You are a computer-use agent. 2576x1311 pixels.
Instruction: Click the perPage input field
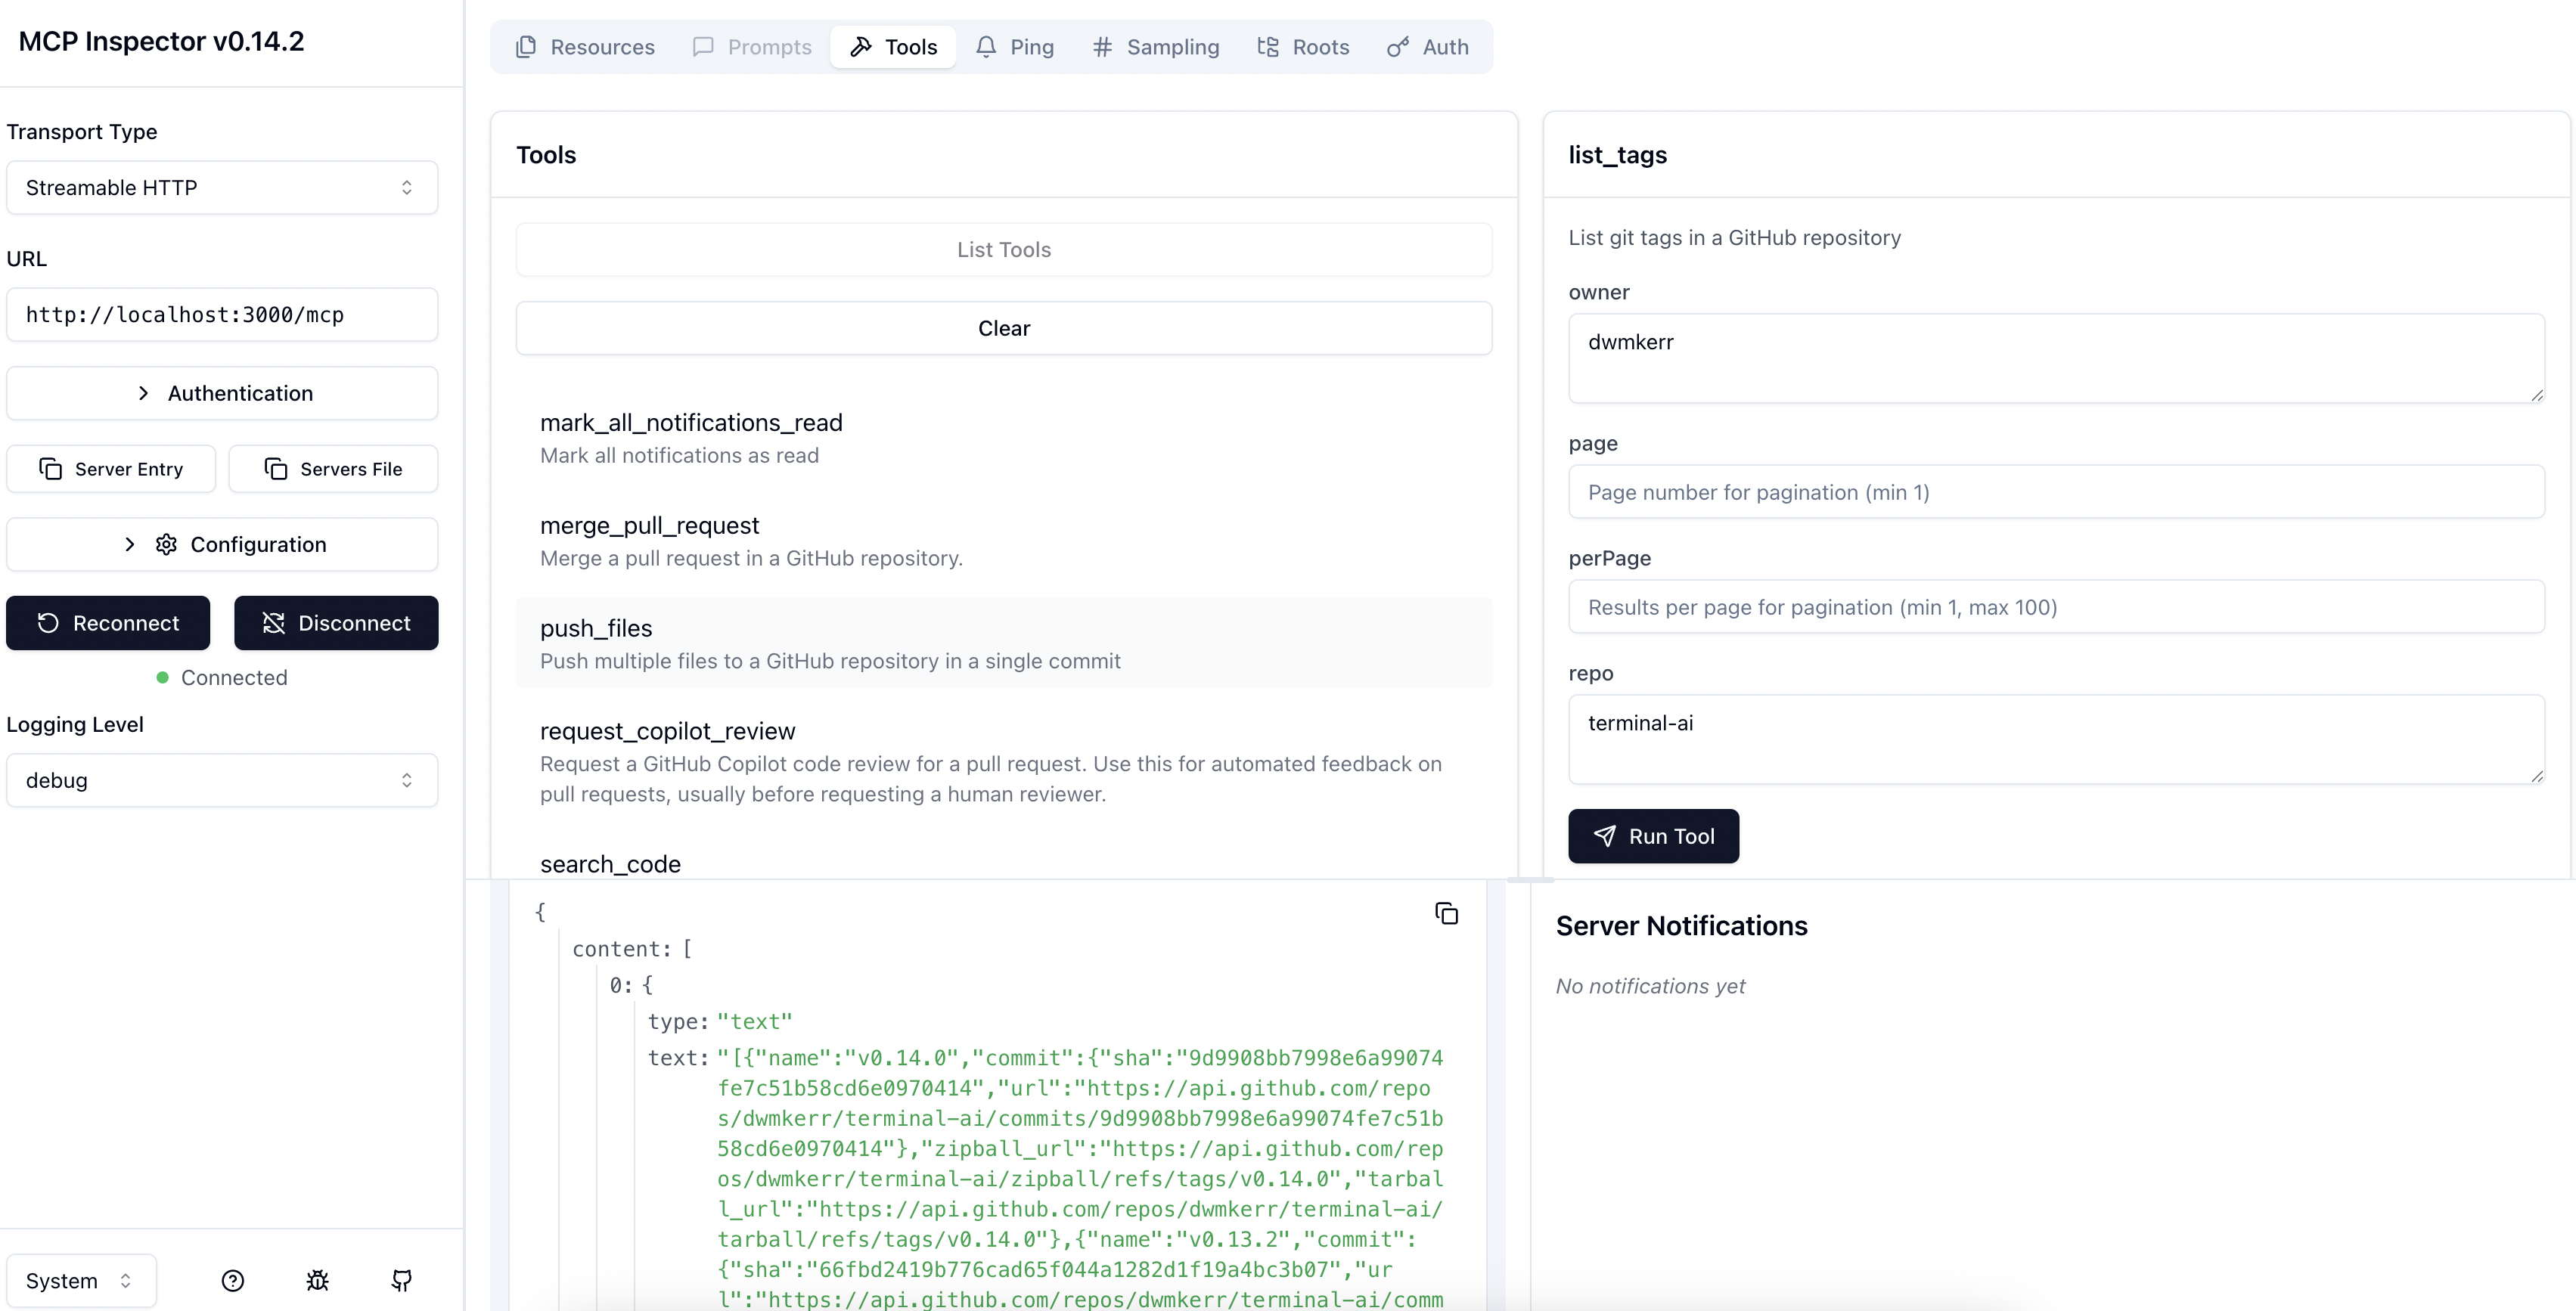click(x=2056, y=607)
